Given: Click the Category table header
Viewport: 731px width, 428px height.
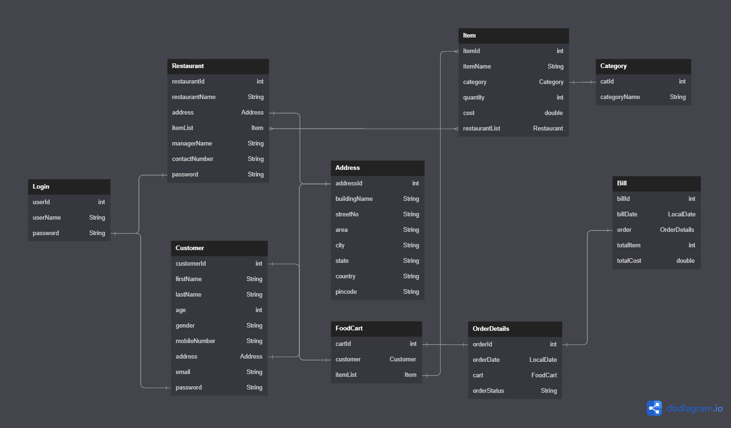Looking at the screenshot, I should point(643,66).
